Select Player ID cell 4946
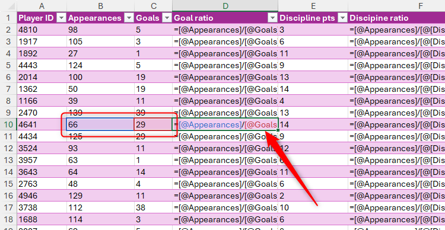Screen dimensions: 445x230 42,196
